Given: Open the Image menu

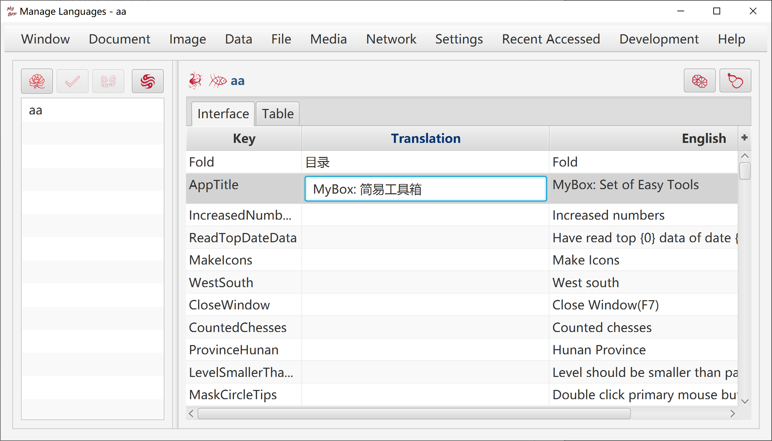Looking at the screenshot, I should pyautogui.click(x=187, y=39).
